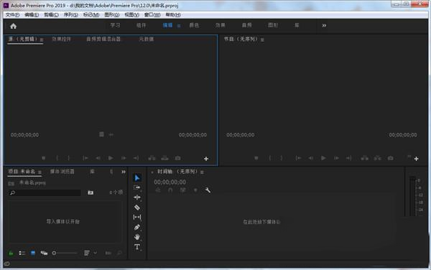Show more workspaces via overflow chevrons
This screenshot has width=431, height=270.
[x=324, y=26]
